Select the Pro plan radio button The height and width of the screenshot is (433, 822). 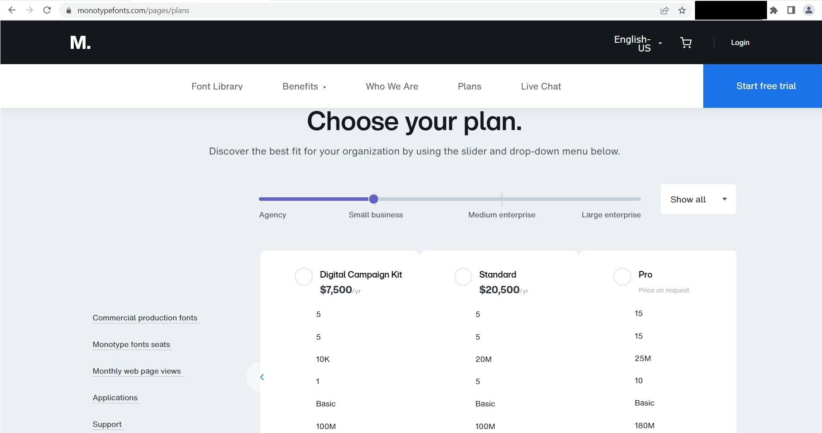point(623,276)
